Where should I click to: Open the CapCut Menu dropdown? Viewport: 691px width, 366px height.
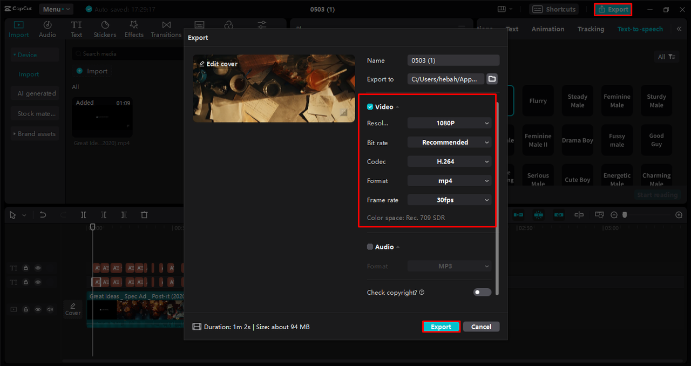click(x=56, y=9)
